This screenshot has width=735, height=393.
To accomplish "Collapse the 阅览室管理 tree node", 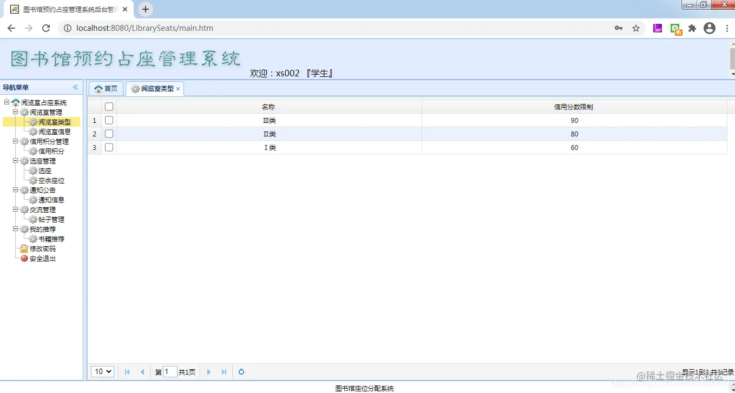I will [x=16, y=112].
